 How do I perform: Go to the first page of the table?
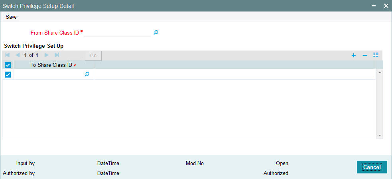[x=7, y=55]
